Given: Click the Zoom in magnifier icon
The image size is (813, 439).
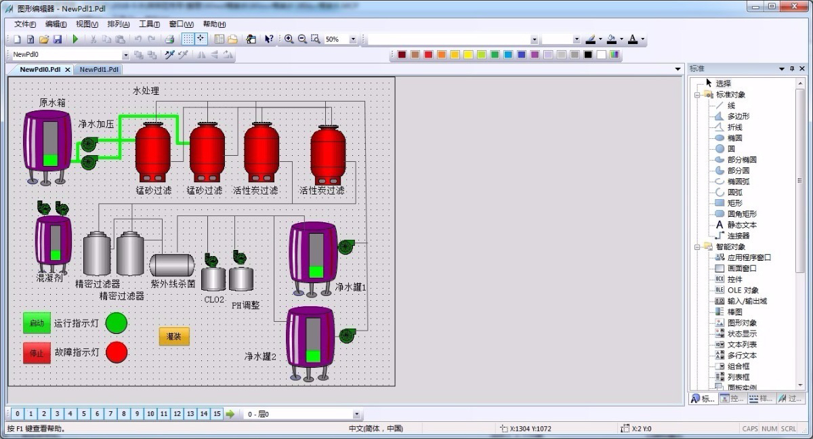Looking at the screenshot, I should click(x=289, y=39).
